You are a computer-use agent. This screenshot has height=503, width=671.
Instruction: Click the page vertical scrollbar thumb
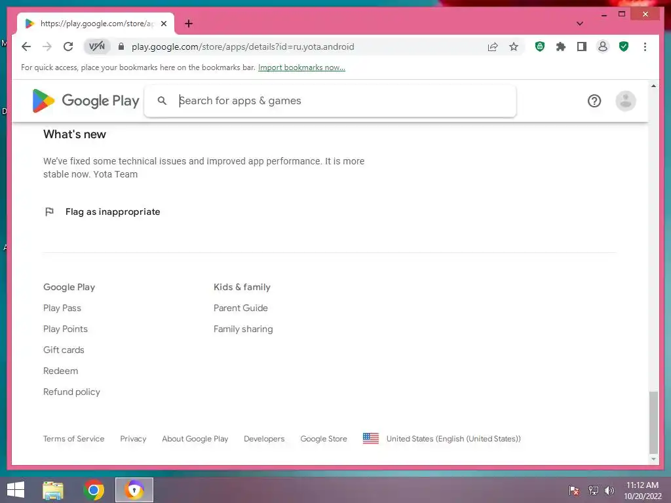click(x=653, y=422)
